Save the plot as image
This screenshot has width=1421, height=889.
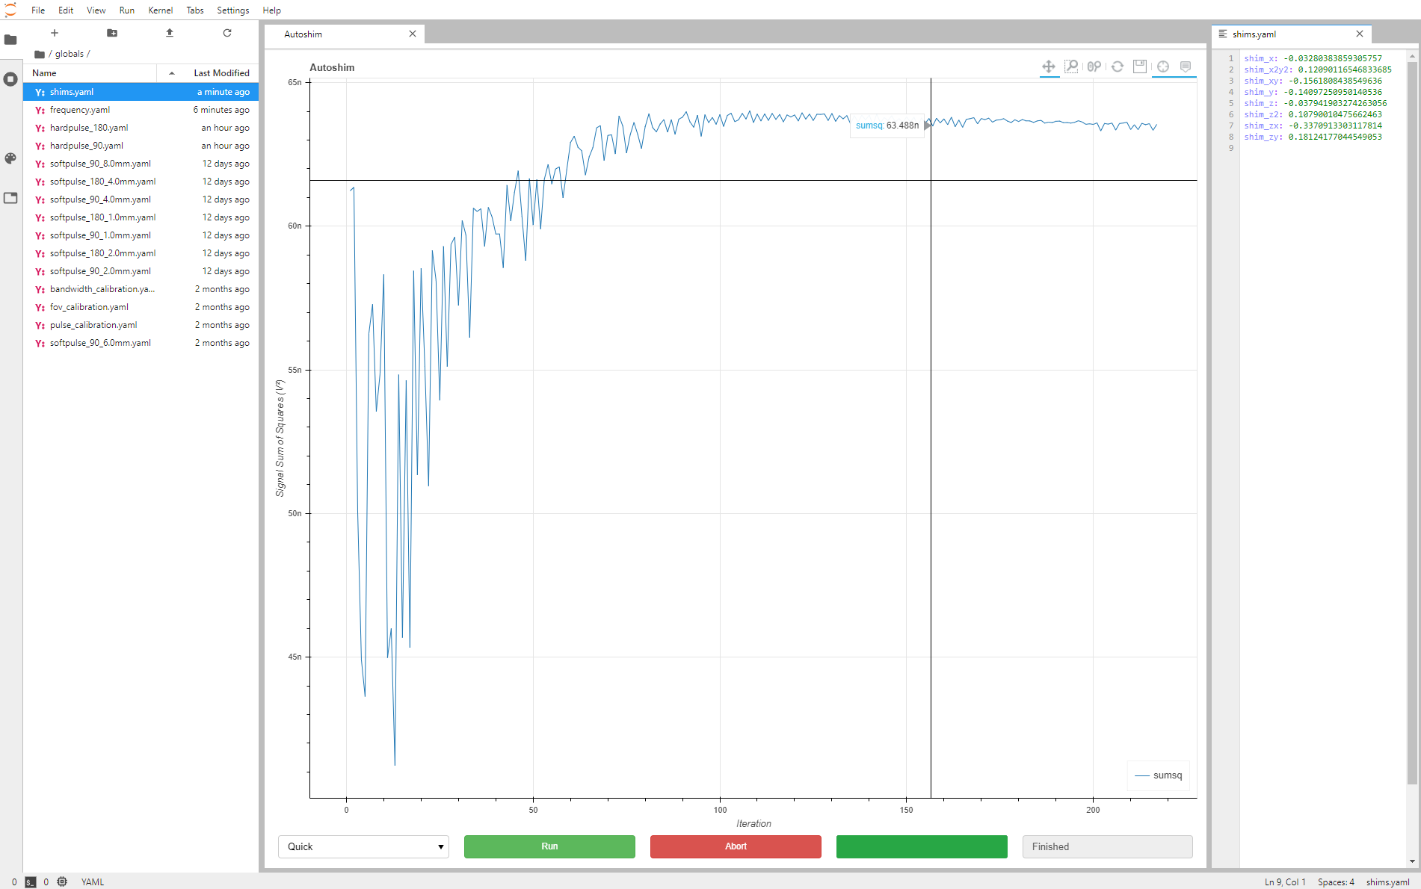(x=1140, y=66)
